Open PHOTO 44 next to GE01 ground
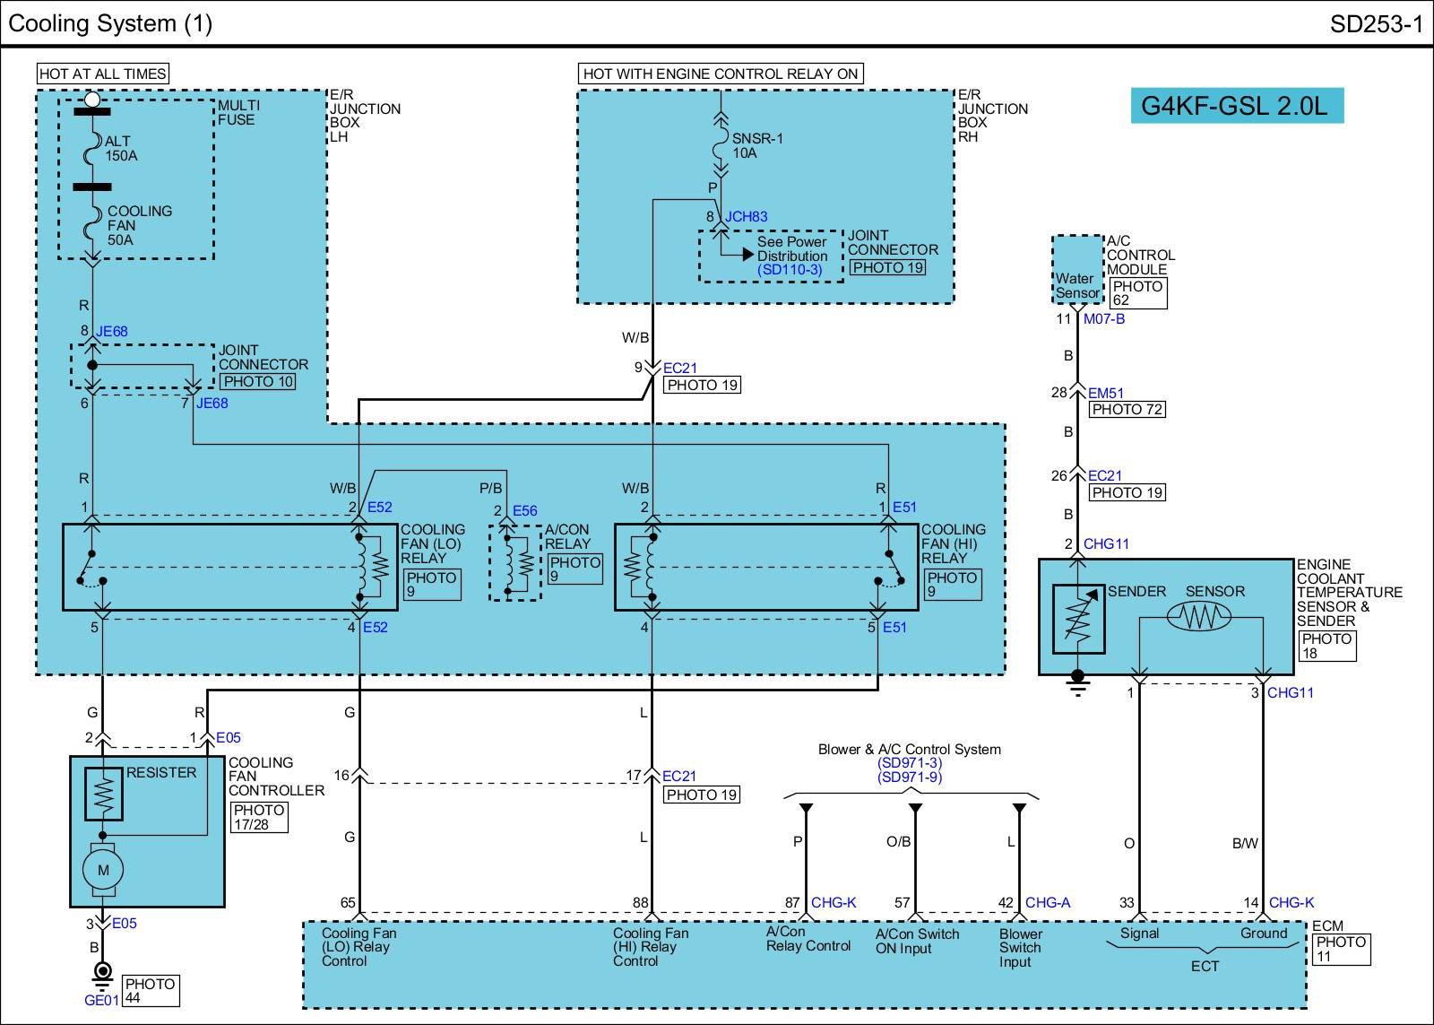 tap(150, 990)
